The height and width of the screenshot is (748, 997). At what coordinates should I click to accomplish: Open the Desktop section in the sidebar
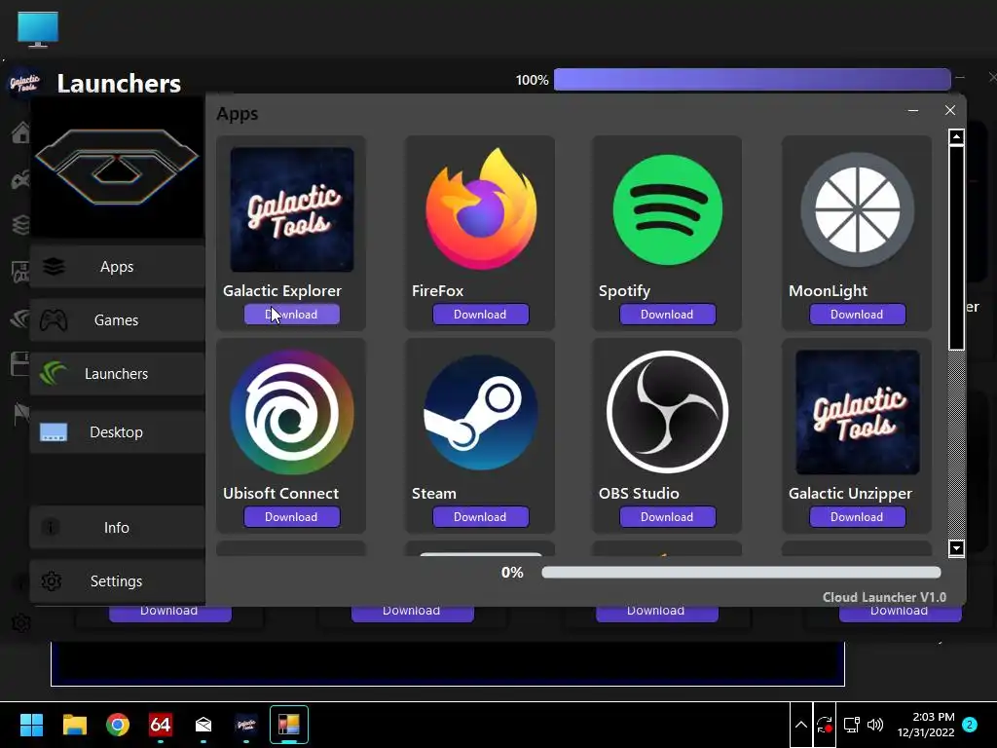tap(117, 431)
